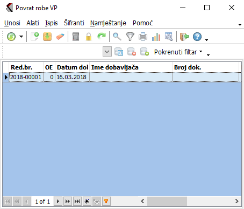
Task: Open the Alati menu
Action: click(33, 23)
